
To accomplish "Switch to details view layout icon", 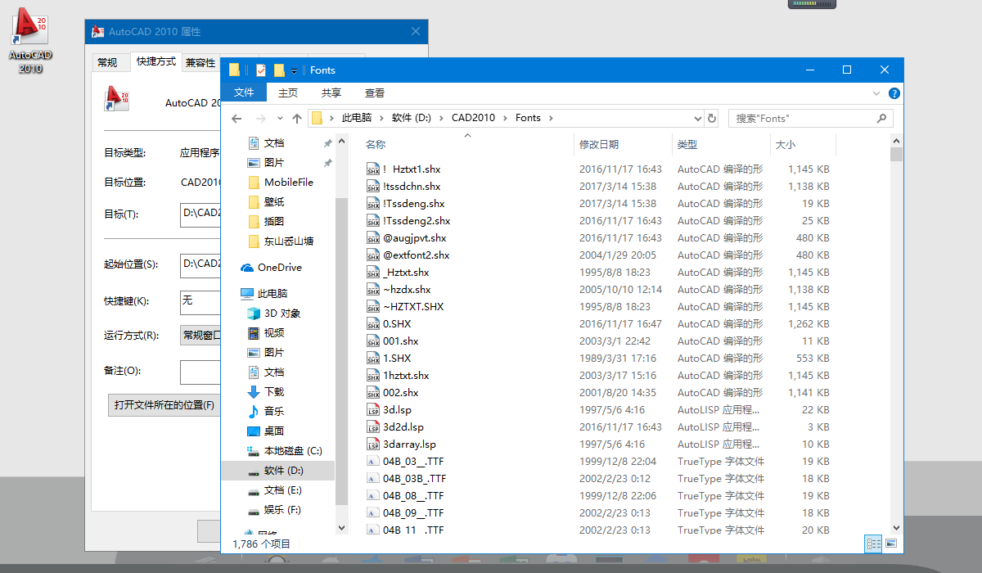I will 874,543.
